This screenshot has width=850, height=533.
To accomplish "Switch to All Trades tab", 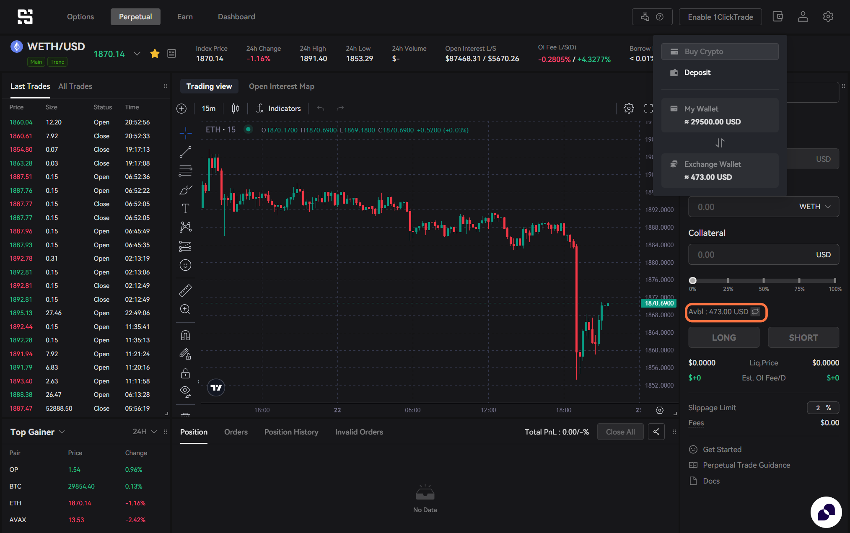I will 75,86.
